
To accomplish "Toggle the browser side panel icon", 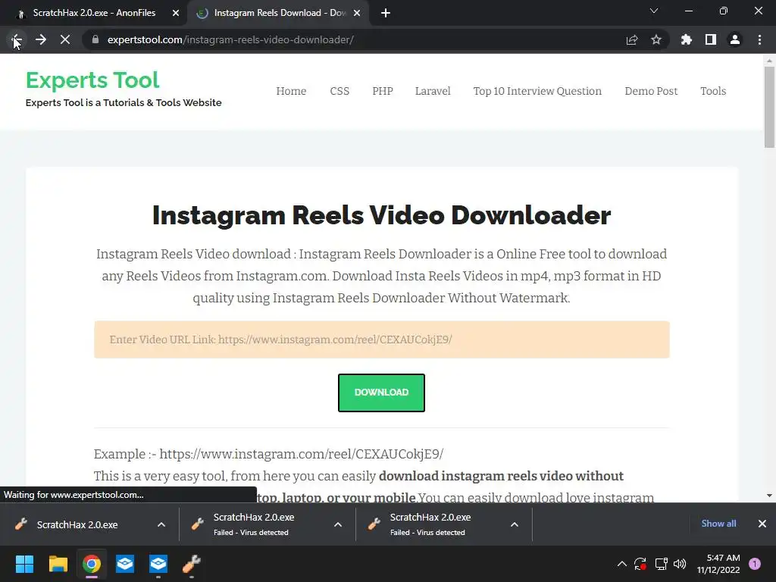I will [x=710, y=39].
